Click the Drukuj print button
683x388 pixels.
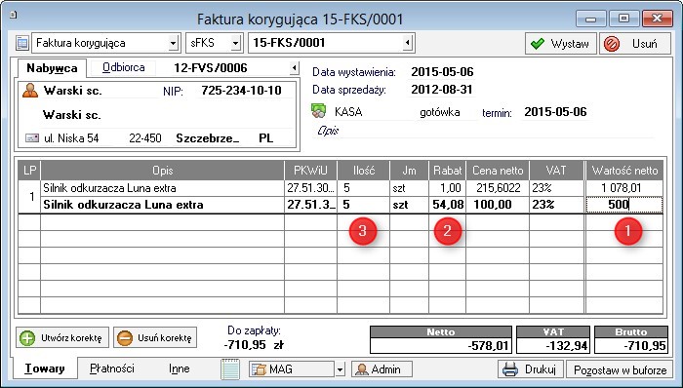click(531, 369)
